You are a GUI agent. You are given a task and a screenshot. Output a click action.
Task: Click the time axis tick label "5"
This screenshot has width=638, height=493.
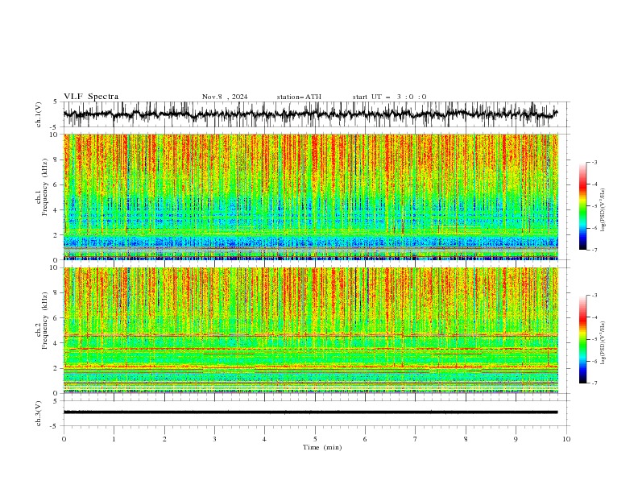click(x=315, y=439)
